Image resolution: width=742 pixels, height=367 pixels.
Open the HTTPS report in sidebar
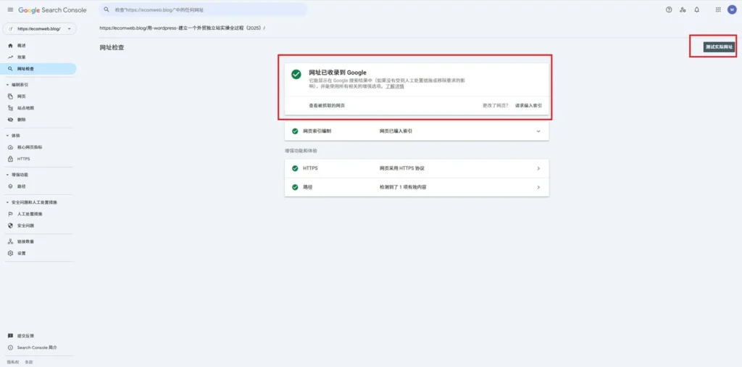pyautogui.click(x=38, y=159)
